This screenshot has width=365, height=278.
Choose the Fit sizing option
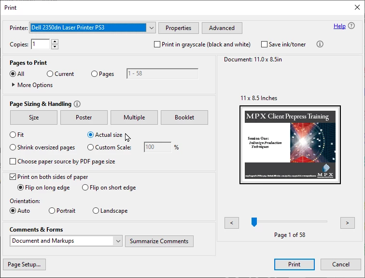tap(13, 135)
